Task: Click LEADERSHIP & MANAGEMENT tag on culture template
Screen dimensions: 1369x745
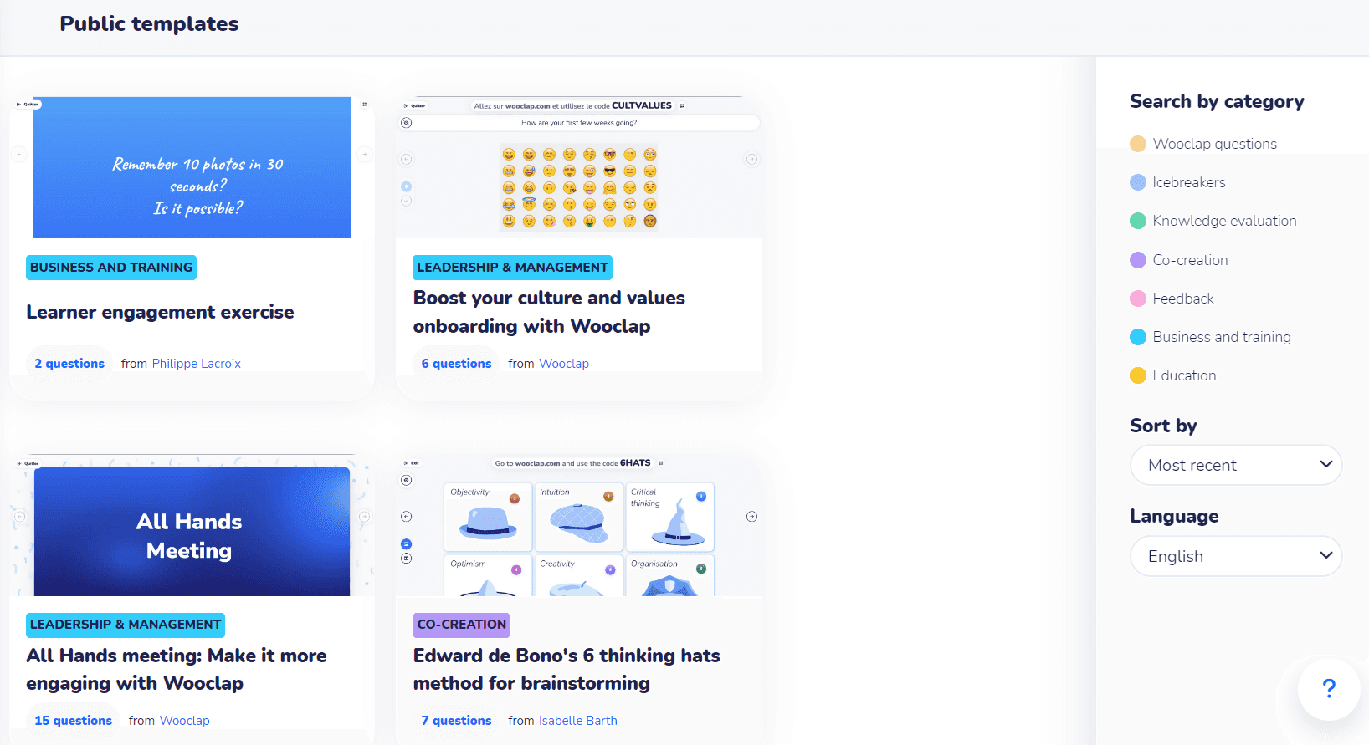Action: tap(512, 268)
